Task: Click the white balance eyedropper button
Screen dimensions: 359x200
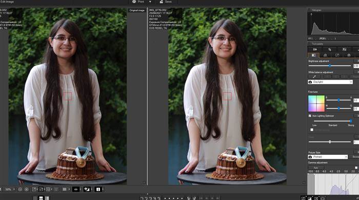Action: (314, 76)
